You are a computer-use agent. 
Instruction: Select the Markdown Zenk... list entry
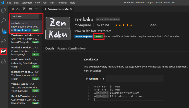click(25, 63)
